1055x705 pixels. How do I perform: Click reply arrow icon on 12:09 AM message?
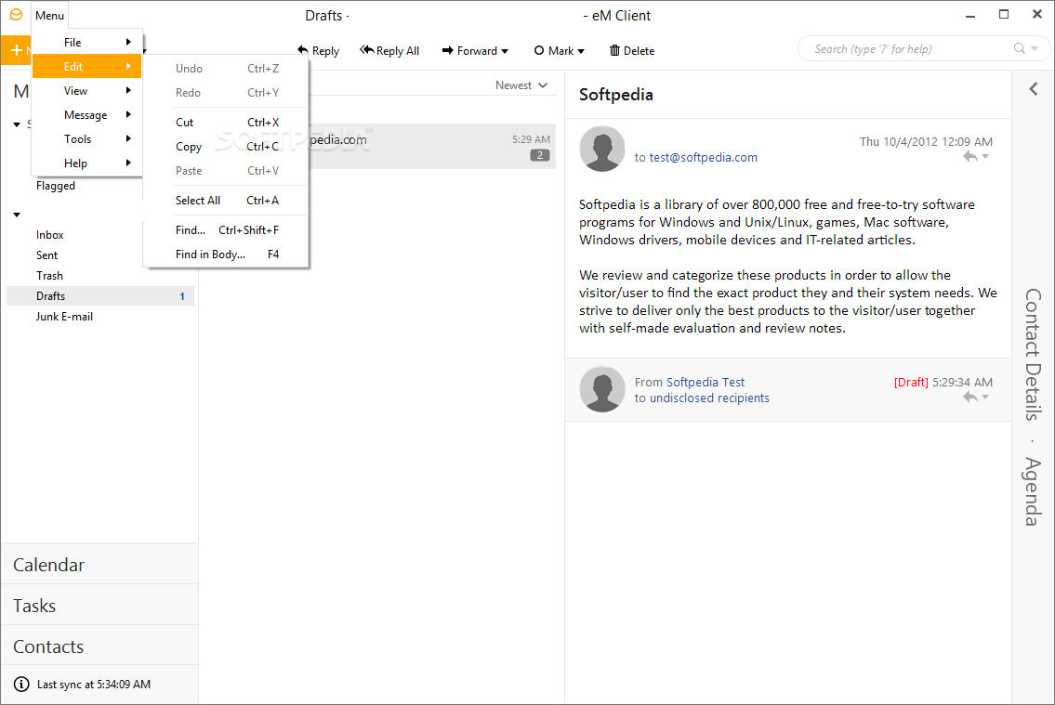coord(969,157)
